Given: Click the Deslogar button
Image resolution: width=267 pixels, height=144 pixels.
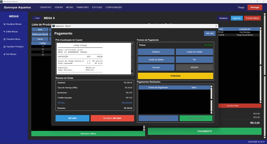Looking at the screenshot, I should [x=255, y=7].
